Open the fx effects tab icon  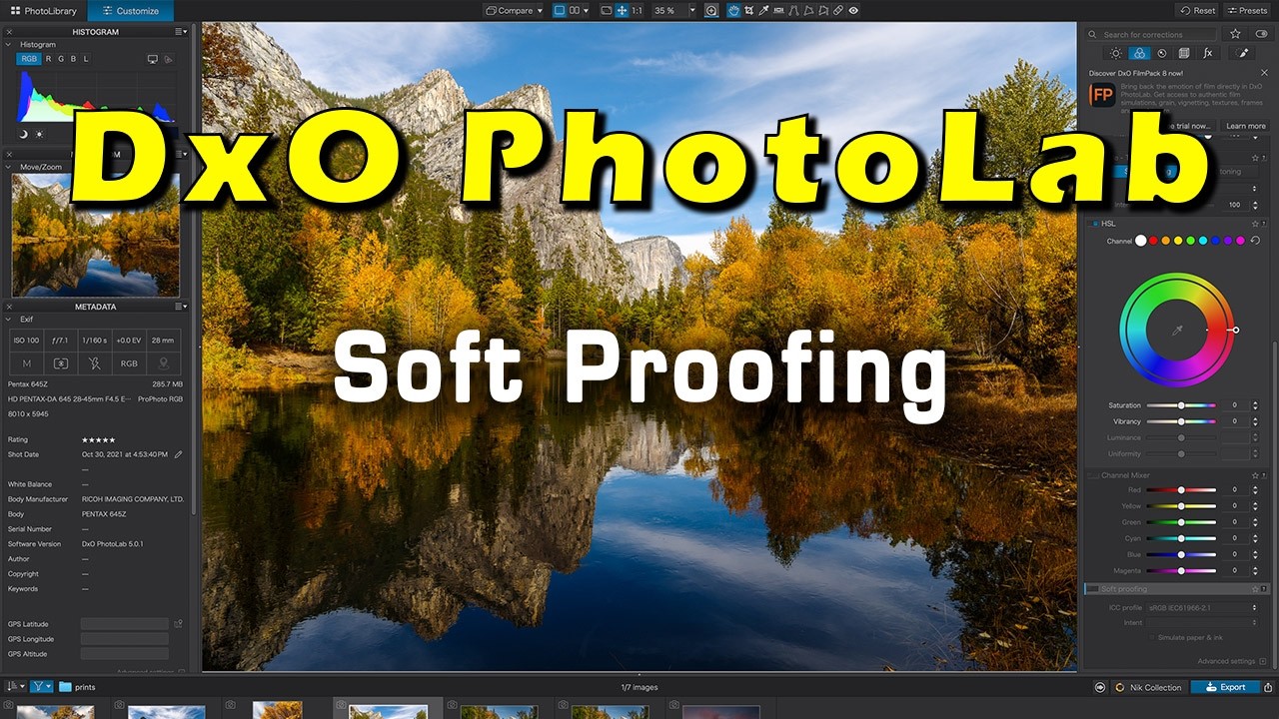point(1208,53)
